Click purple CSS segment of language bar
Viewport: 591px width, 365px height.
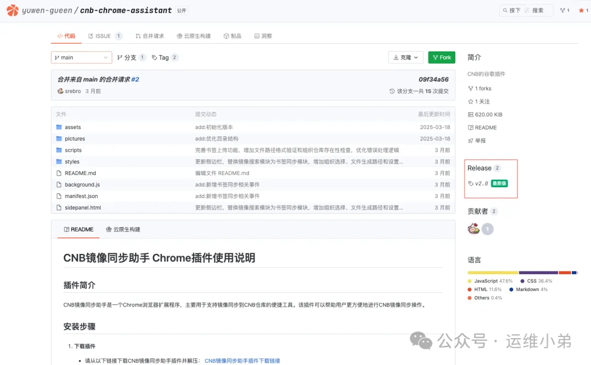coord(538,272)
